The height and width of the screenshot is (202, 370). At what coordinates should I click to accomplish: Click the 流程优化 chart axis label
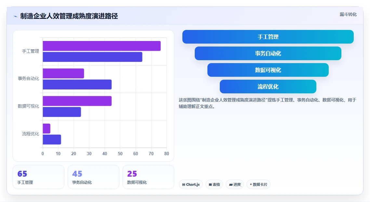click(x=31, y=134)
